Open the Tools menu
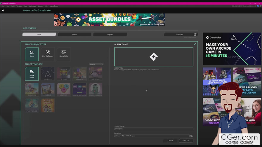Image resolution: width=262 pixels, height=147 pixels. tap(25, 6)
